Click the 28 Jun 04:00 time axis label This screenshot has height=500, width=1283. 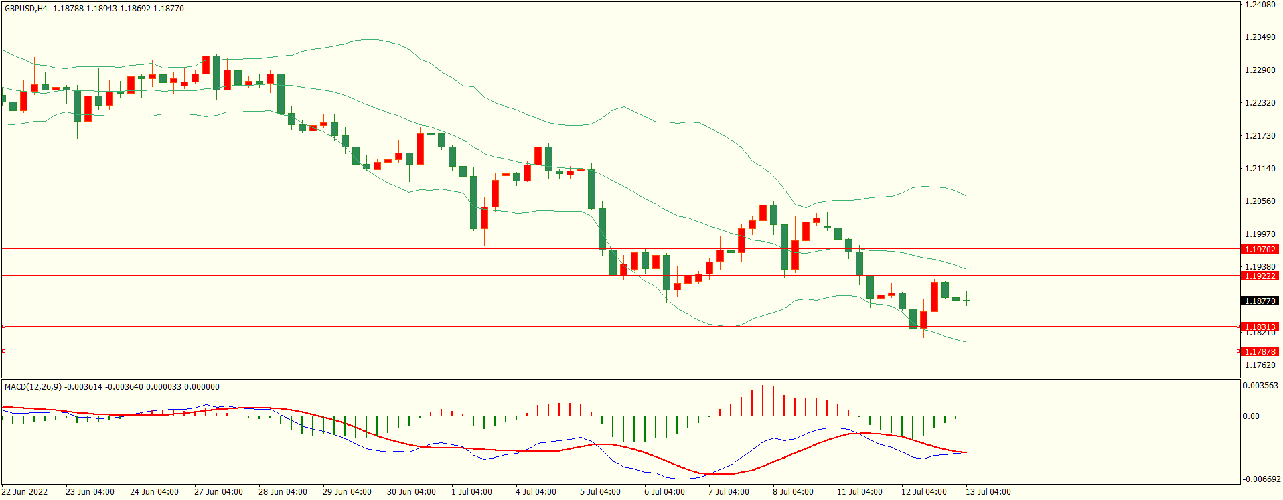[283, 491]
